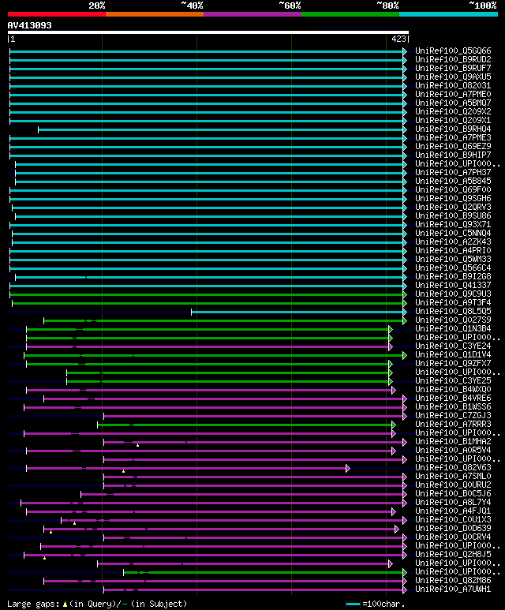Screen dimensions: 505x610
Task: Select the UniRef100_B9I2G8 label
Action: coord(453,277)
